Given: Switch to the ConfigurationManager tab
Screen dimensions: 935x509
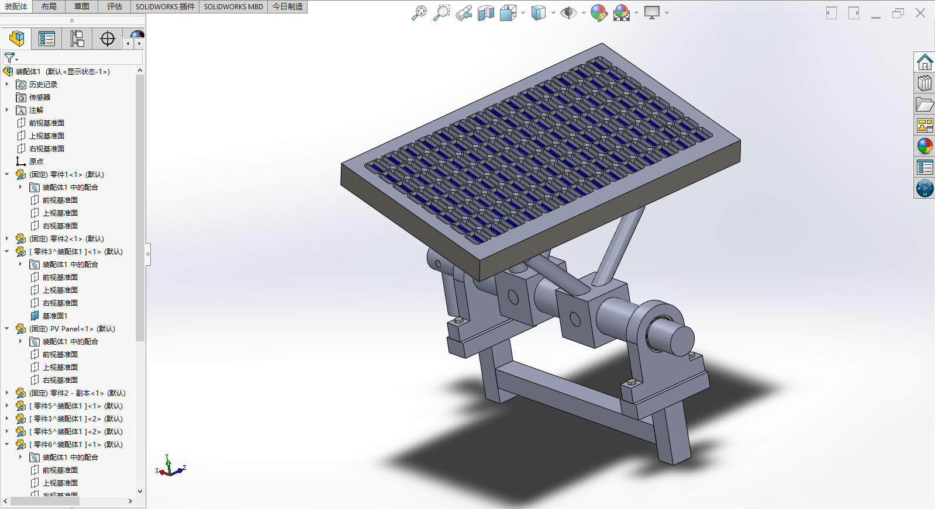Looking at the screenshot, I should pos(77,39).
